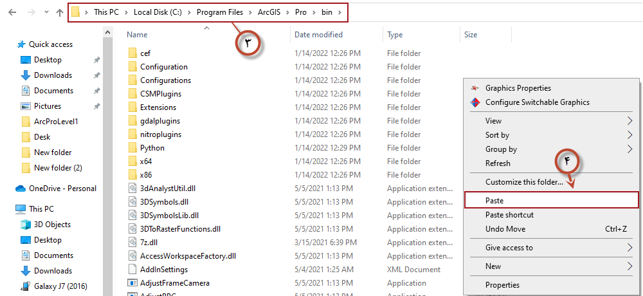Image resolution: width=643 pixels, height=296 pixels.
Task: Expand the View submenu arrow
Action: point(629,121)
